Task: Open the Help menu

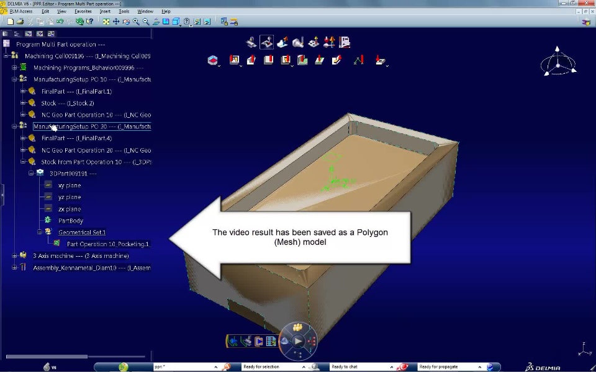Action: click(166, 11)
